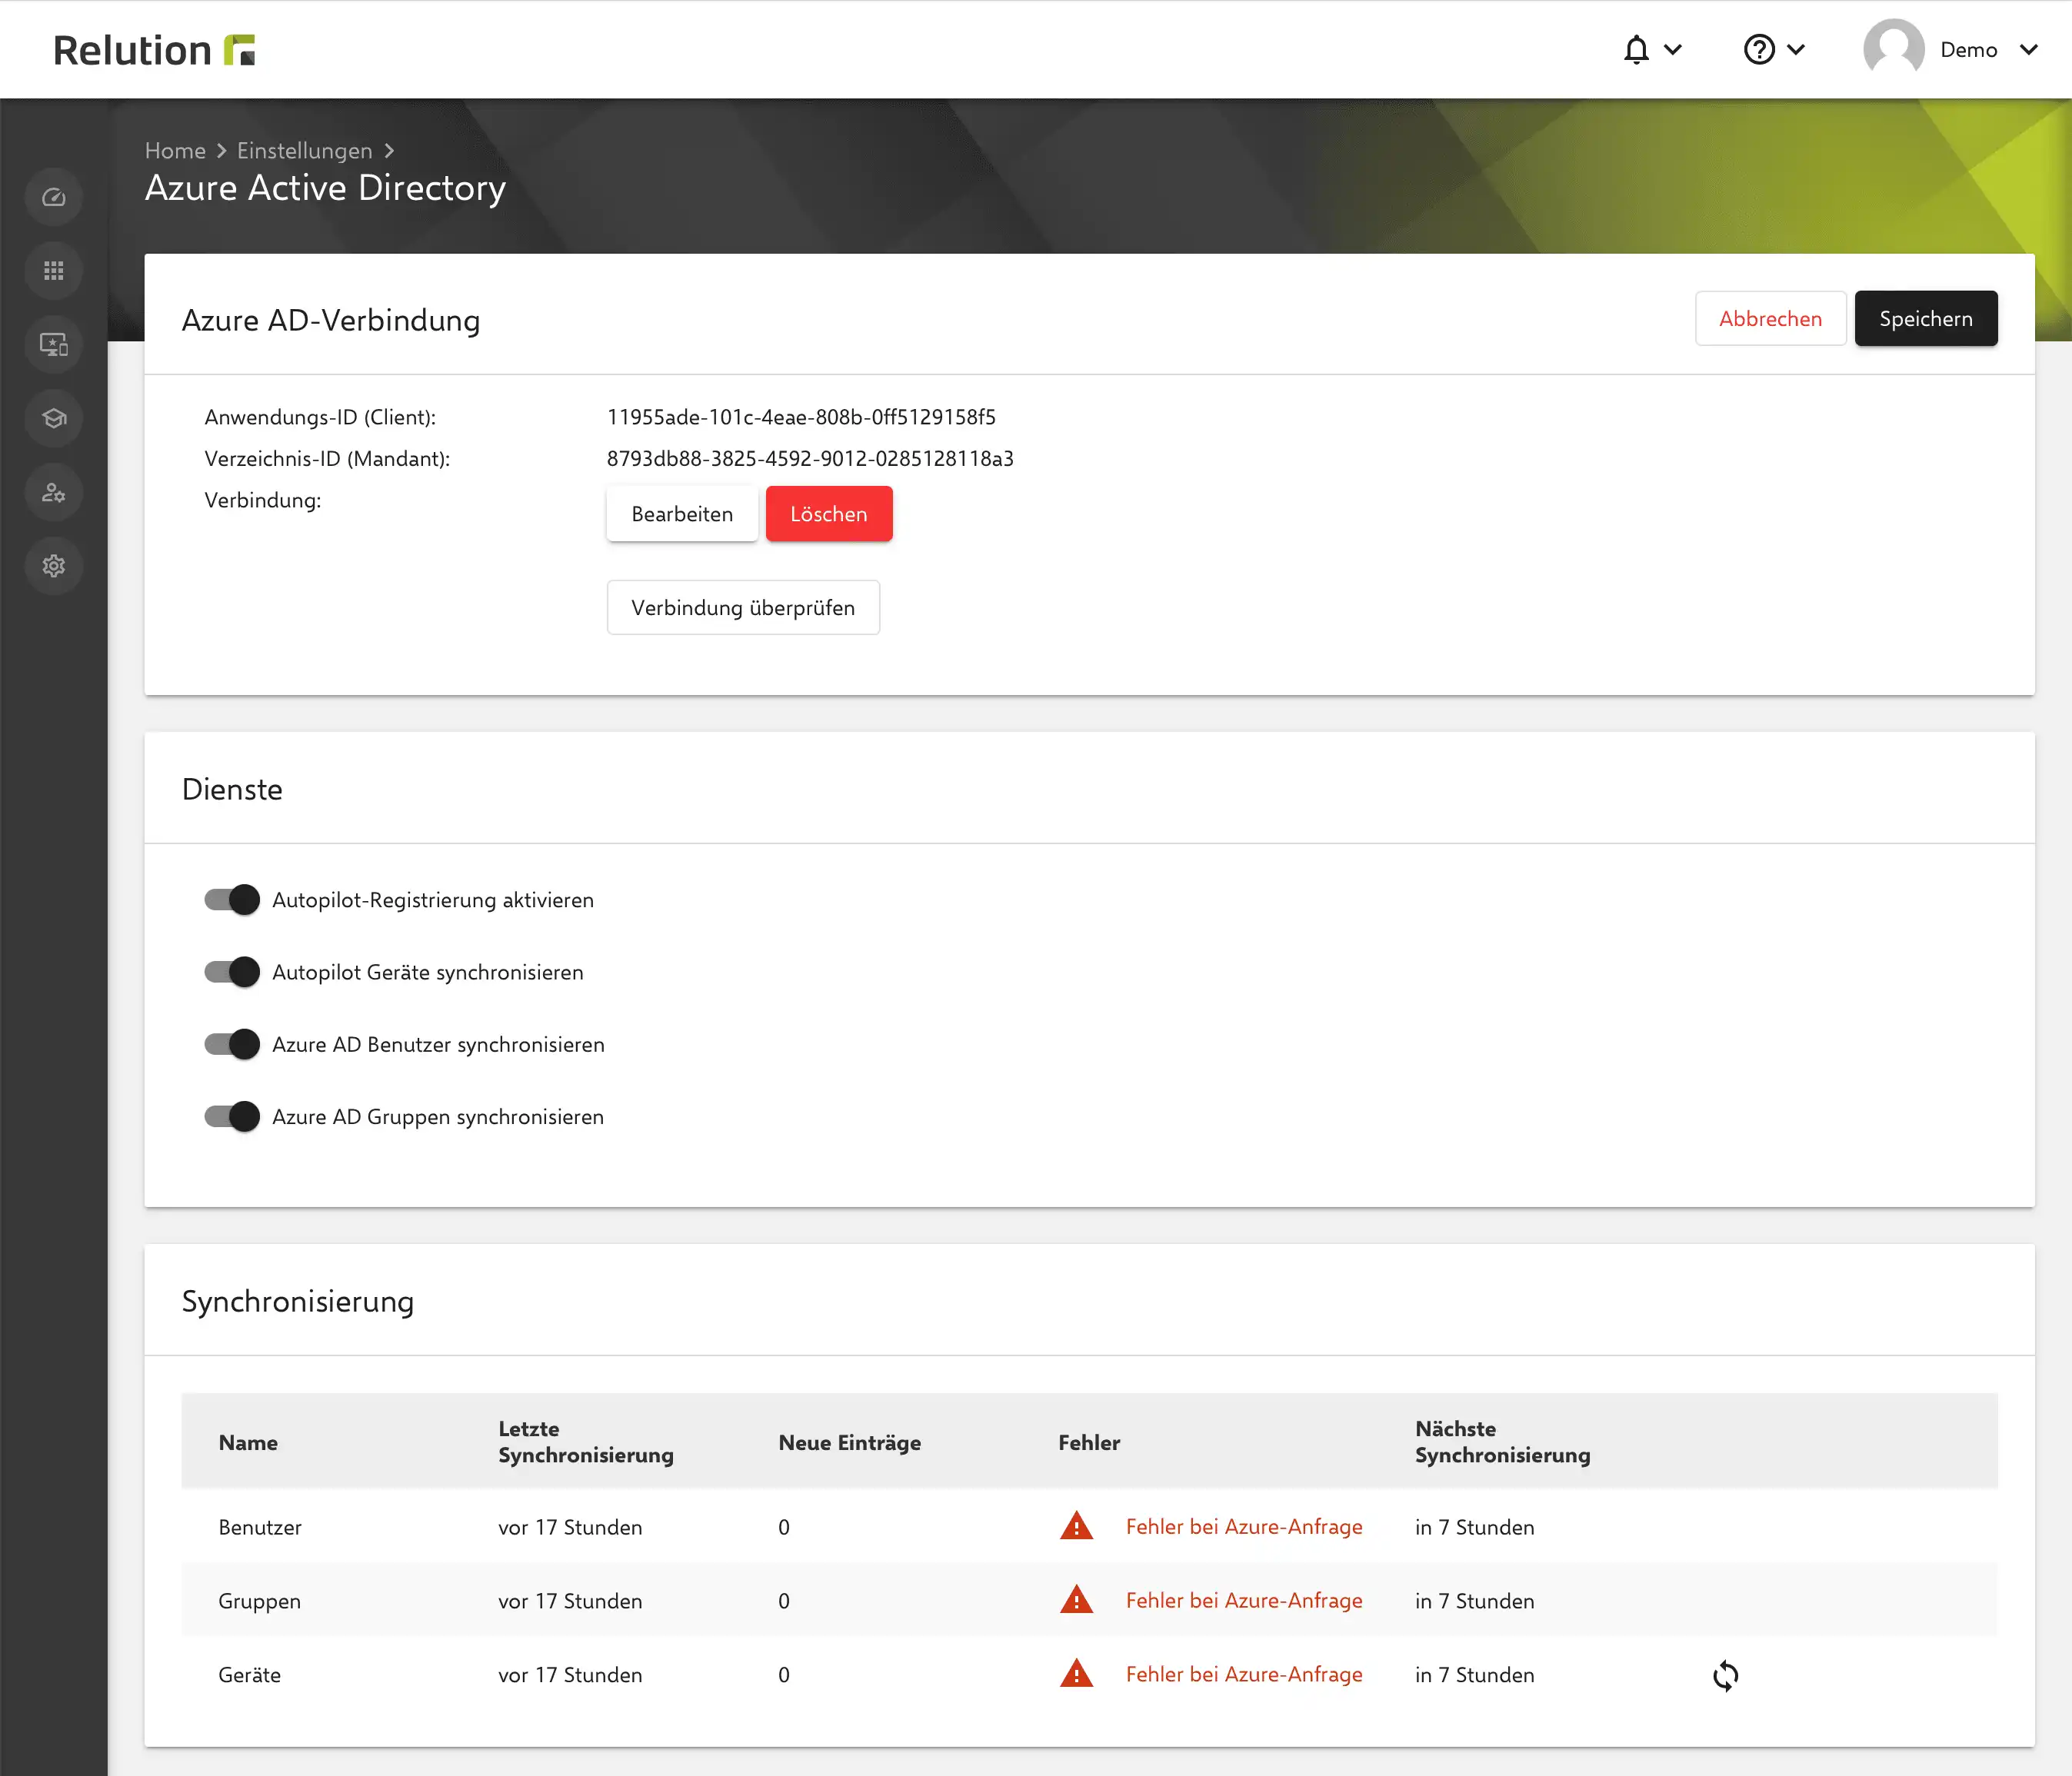Image resolution: width=2072 pixels, height=1776 pixels.
Task: Click the Azure AD-Verbindung heading
Action: (330, 320)
